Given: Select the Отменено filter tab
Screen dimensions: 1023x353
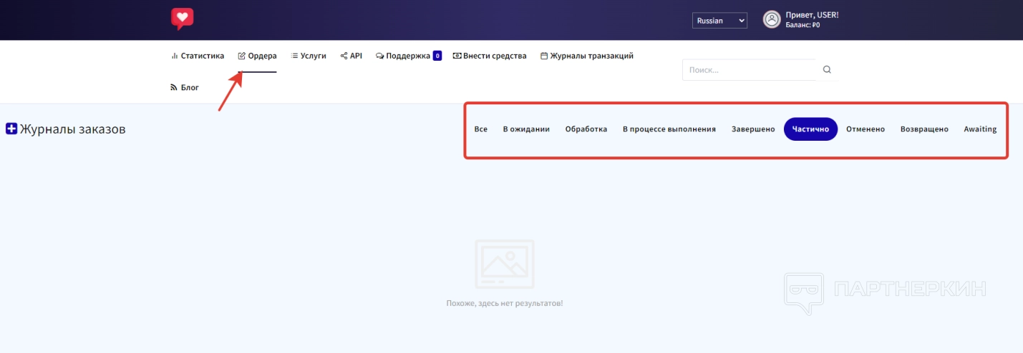Looking at the screenshot, I should 866,129.
